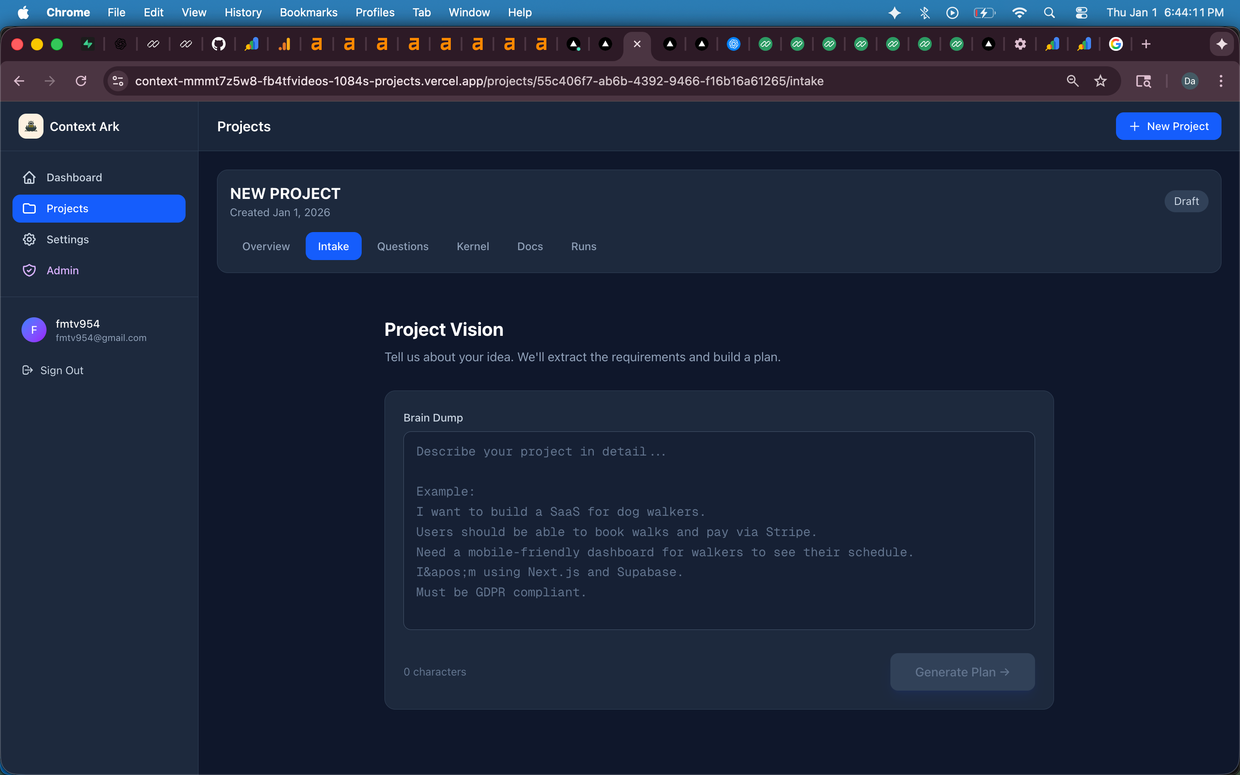1240x775 pixels.
Task: Open the site information dropdown in address bar
Action: click(118, 81)
